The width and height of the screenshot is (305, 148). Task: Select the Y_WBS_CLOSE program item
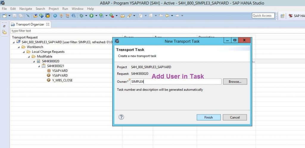(62, 80)
